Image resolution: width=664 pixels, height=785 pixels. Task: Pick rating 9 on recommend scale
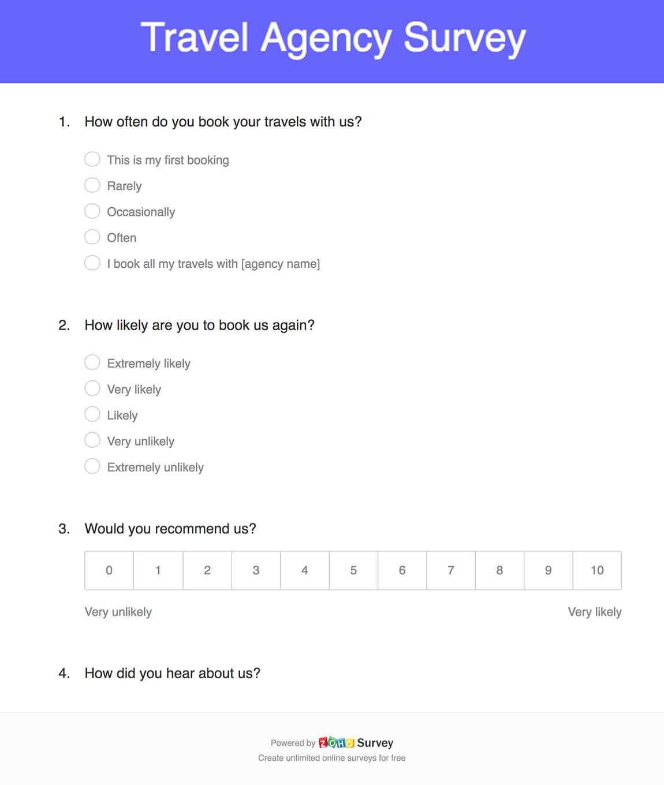point(548,570)
